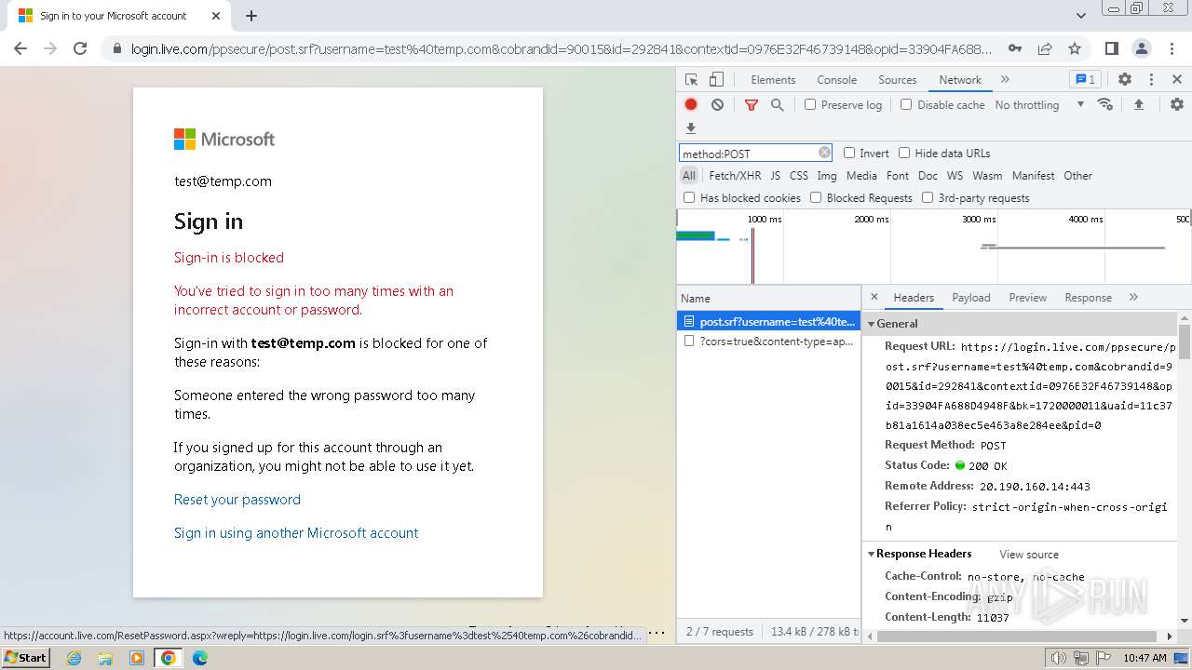Open saved password key icon

click(x=1015, y=48)
